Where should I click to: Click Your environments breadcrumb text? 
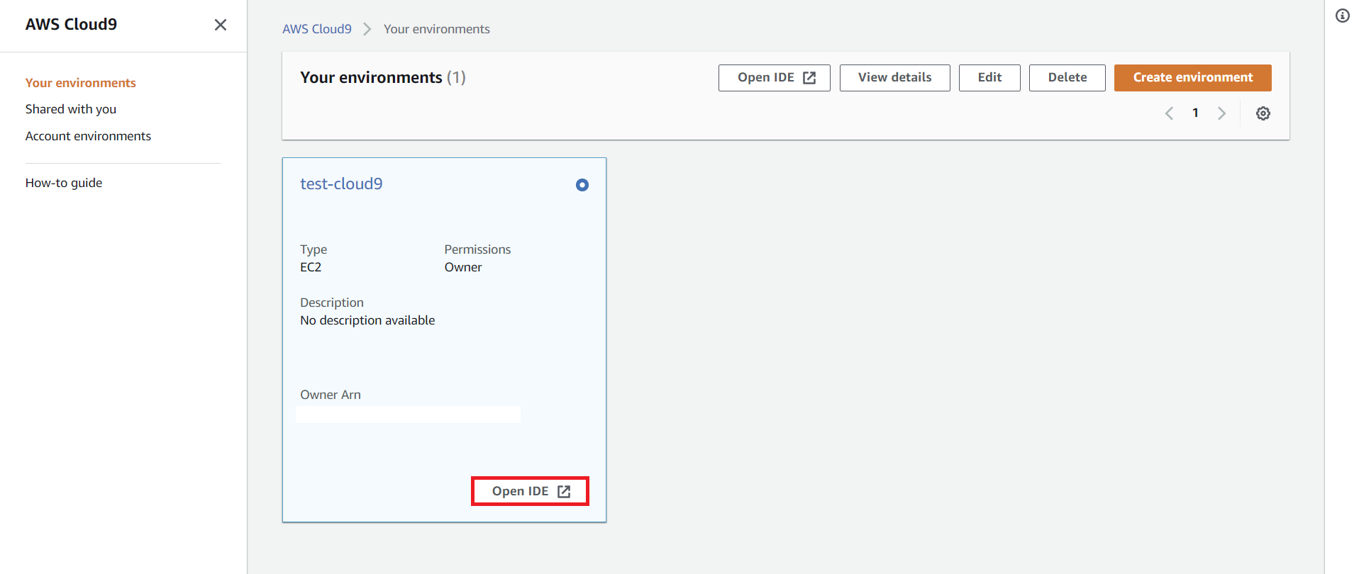click(x=437, y=29)
